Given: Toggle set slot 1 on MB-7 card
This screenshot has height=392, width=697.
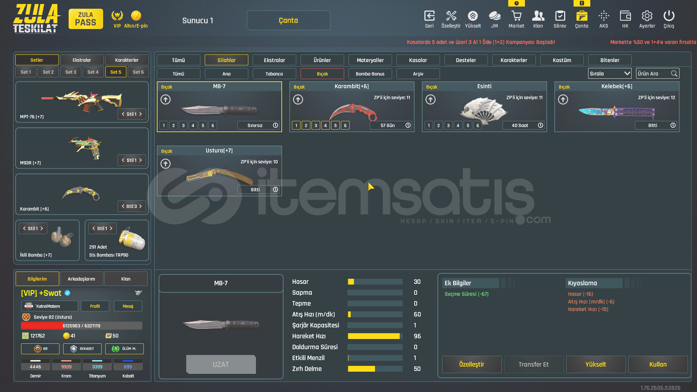Looking at the screenshot, I should tap(164, 126).
